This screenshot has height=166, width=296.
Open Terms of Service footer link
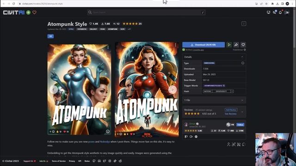(59, 161)
